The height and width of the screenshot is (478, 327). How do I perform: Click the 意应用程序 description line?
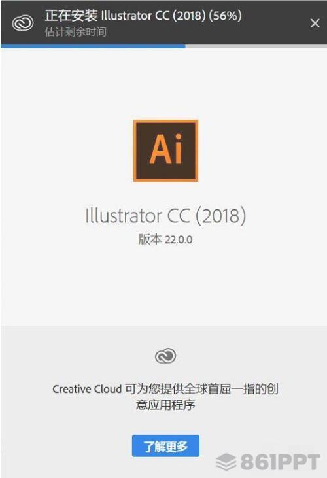click(x=165, y=405)
